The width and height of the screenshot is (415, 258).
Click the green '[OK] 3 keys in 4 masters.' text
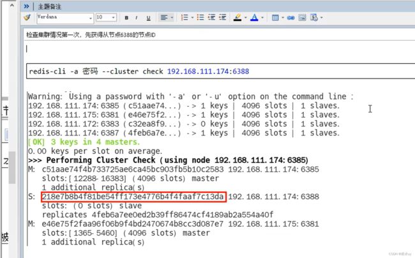click(84, 142)
